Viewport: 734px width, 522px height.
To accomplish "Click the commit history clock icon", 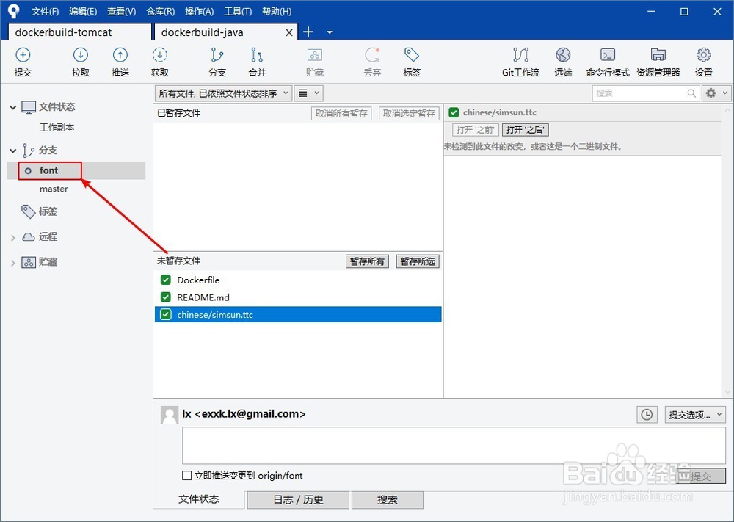I will pyautogui.click(x=647, y=414).
